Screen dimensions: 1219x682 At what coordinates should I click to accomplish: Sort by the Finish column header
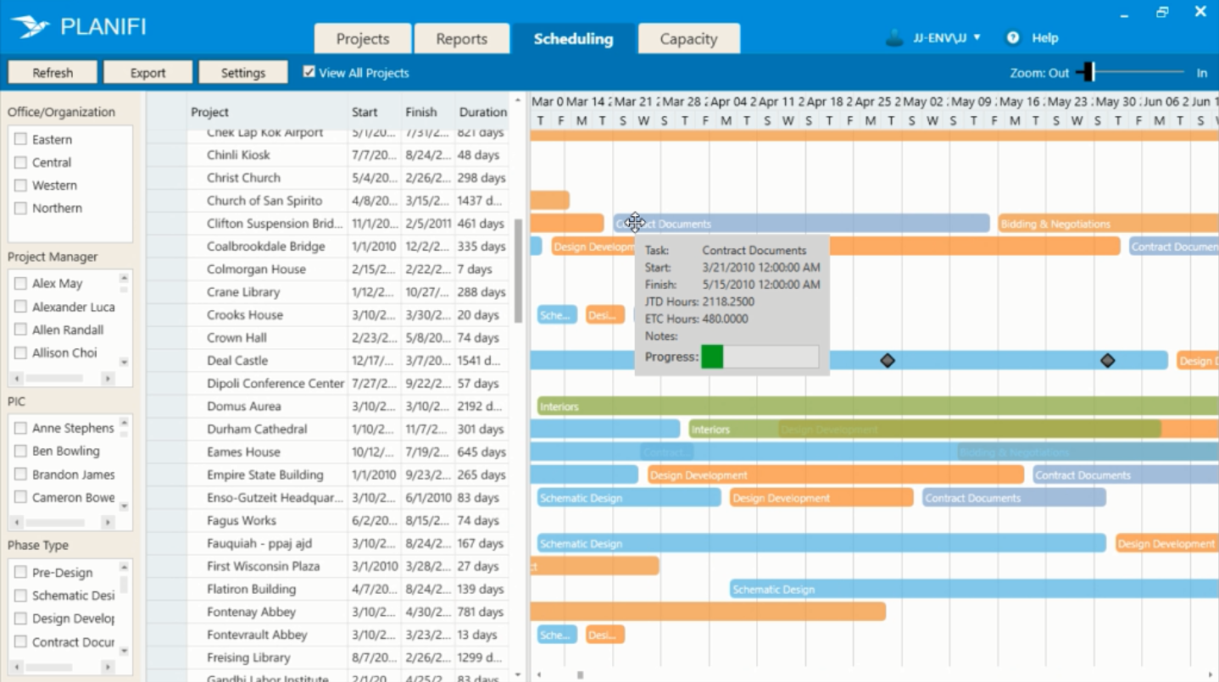[421, 112]
